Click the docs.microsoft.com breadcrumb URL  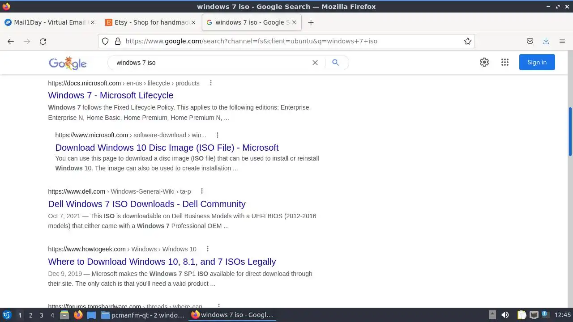click(124, 83)
